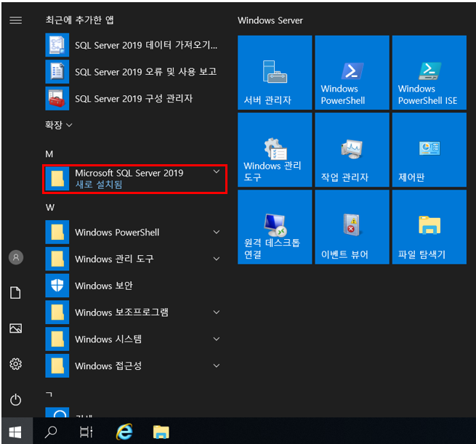Launch the 원격 데스크톱 연결 tile
The image size is (476, 444).
tap(275, 227)
